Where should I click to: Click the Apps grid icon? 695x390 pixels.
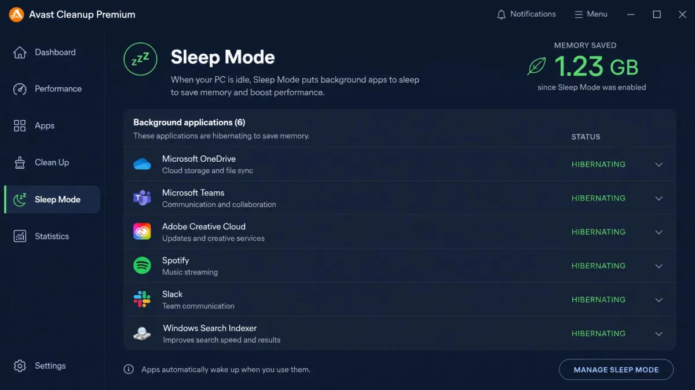[20, 126]
